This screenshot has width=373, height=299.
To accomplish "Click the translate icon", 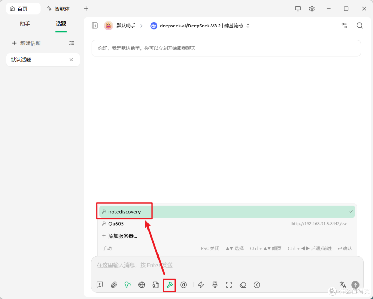I will (x=343, y=284).
